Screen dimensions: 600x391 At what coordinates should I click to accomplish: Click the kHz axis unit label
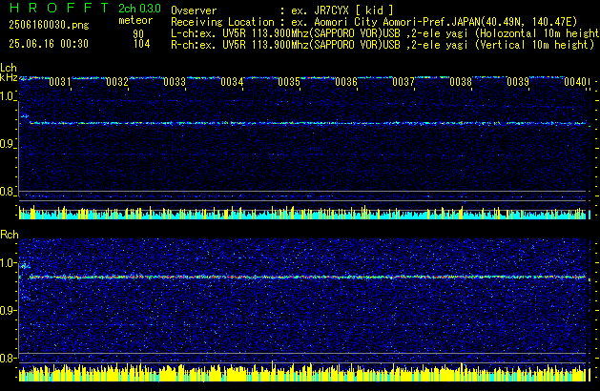point(9,77)
